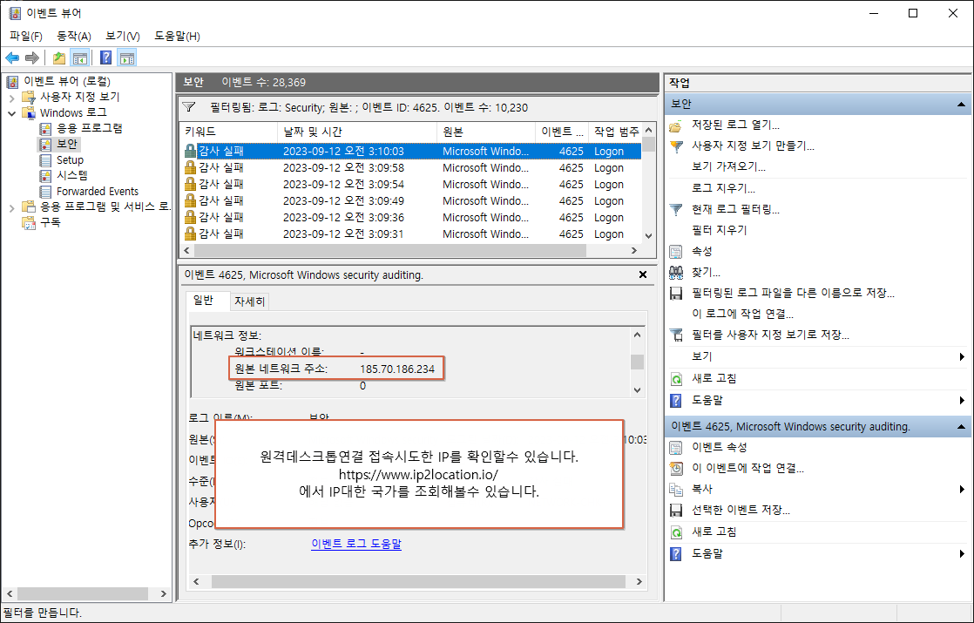Viewport: 974px width, 623px height.
Task: Click the save selected events floppy icon
Action: click(x=676, y=511)
